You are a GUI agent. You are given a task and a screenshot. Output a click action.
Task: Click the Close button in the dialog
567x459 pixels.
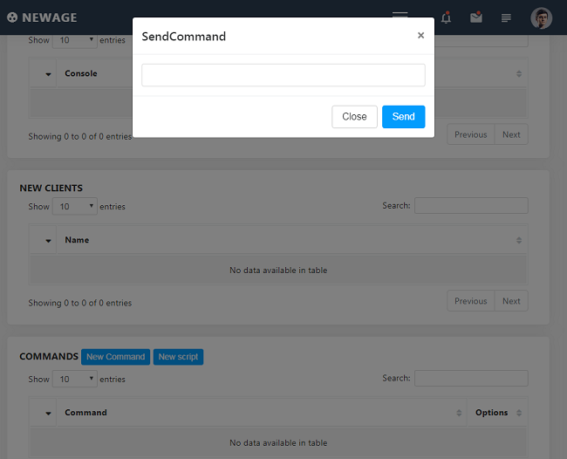click(x=354, y=117)
